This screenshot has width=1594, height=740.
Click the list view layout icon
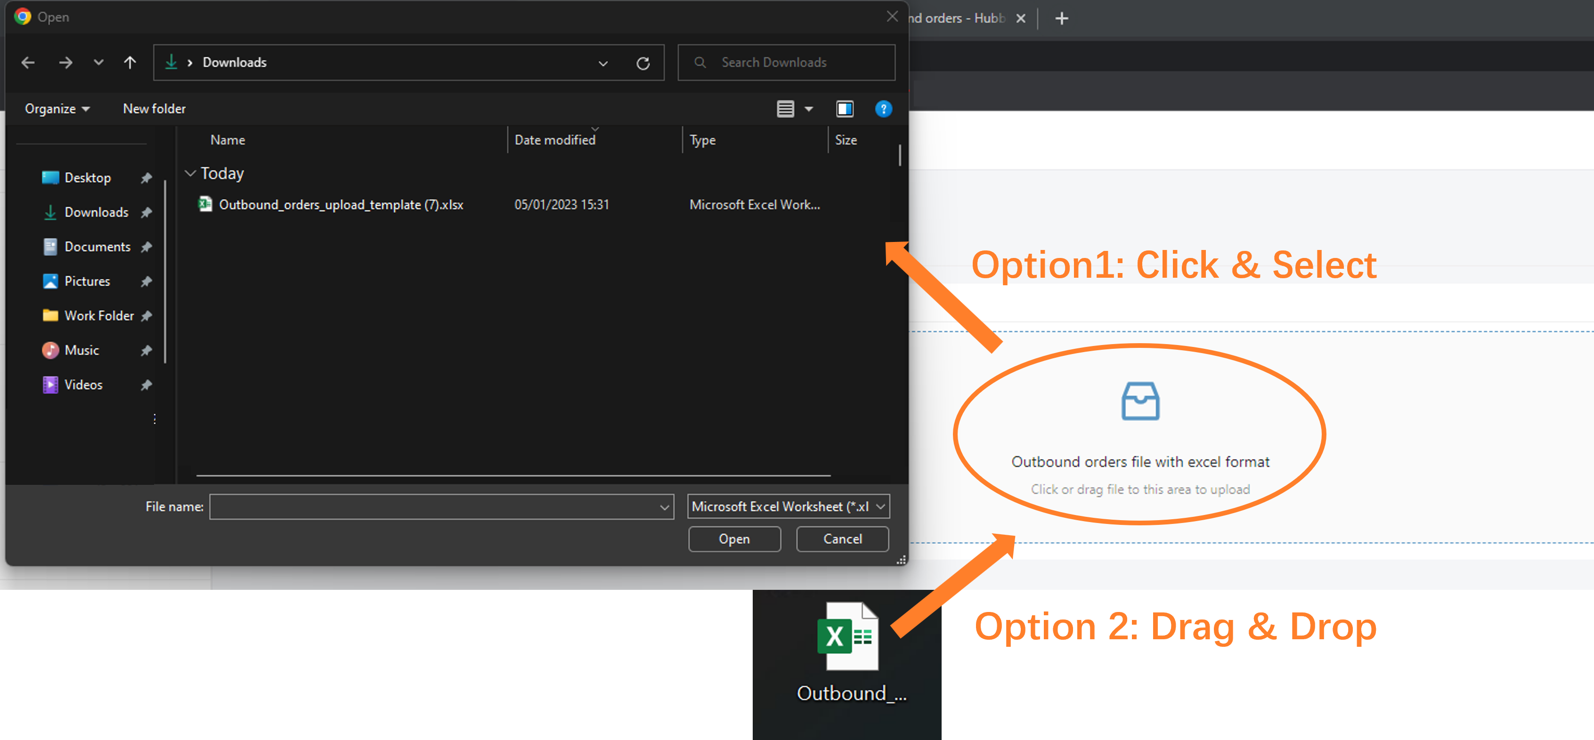(785, 109)
